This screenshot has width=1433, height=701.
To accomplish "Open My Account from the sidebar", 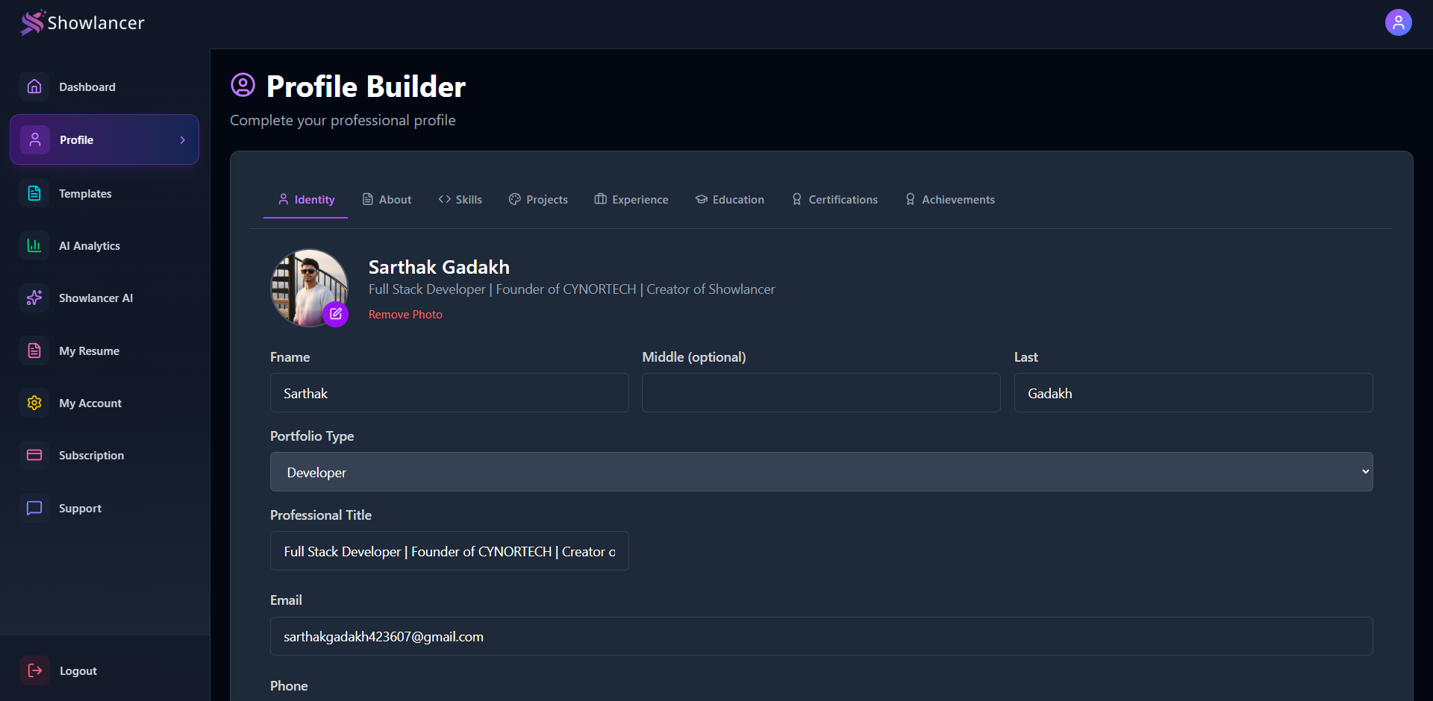I will pyautogui.click(x=104, y=403).
